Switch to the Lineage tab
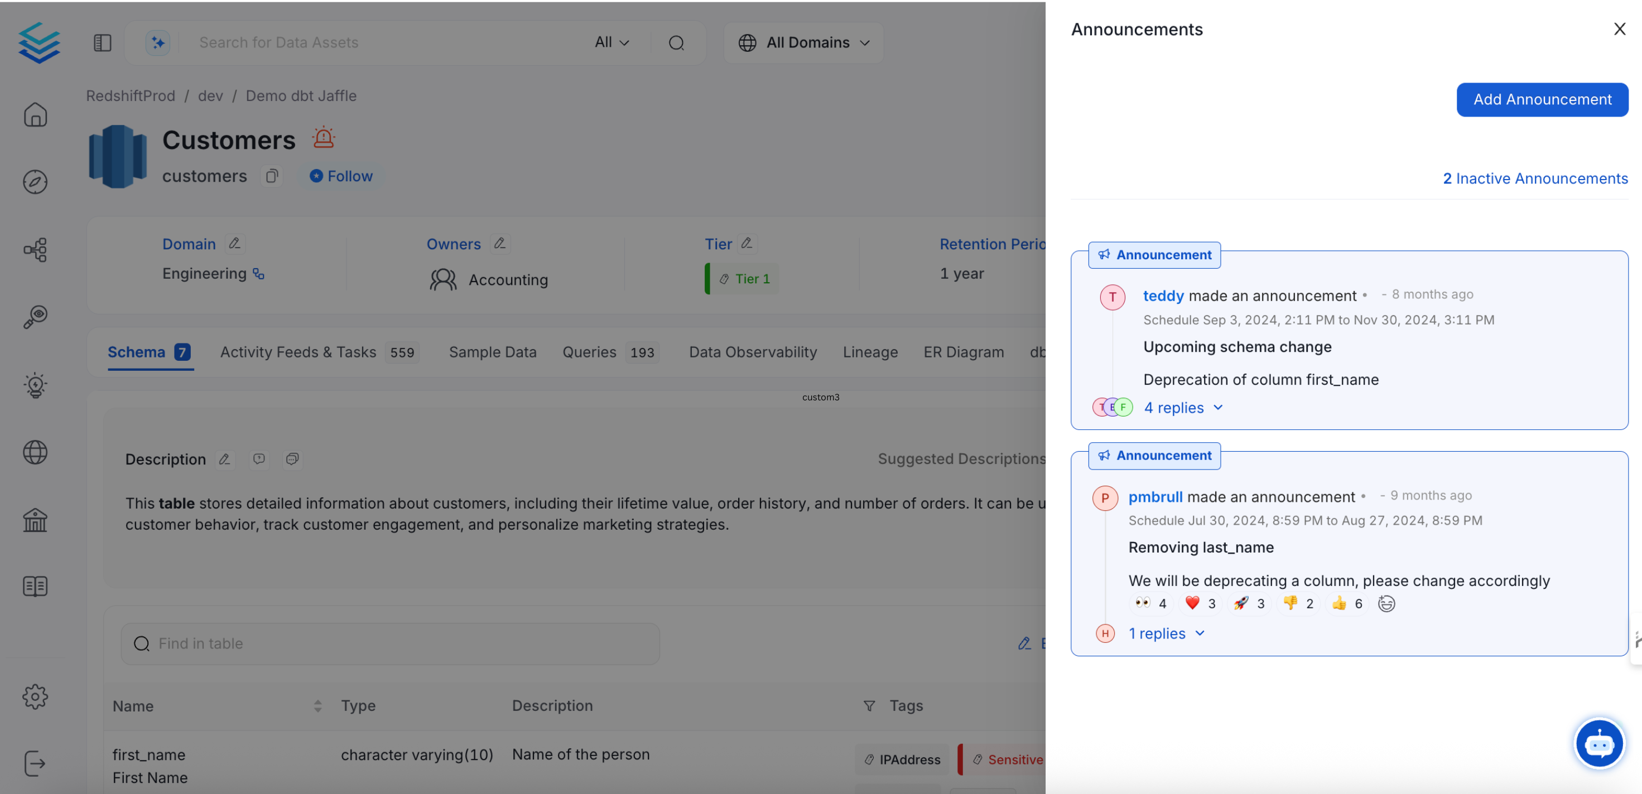Screen dimensions: 1642x794 click(x=869, y=352)
